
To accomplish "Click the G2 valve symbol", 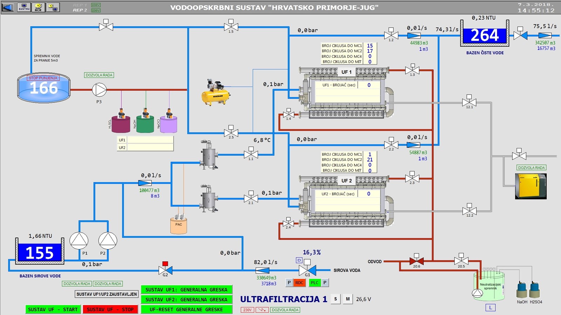I will [165, 270].
